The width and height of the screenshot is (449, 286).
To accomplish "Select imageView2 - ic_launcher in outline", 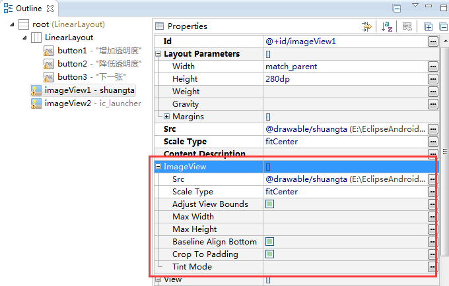I will point(86,103).
